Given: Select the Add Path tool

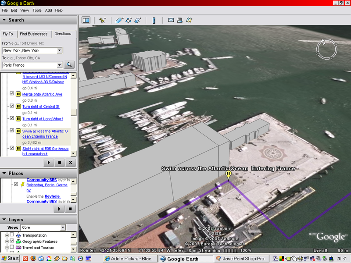Looking at the screenshot, I should tap(129, 20).
